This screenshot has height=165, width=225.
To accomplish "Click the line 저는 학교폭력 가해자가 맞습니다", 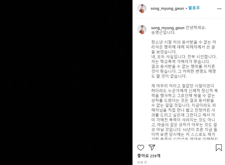I will (x=181, y=61).
